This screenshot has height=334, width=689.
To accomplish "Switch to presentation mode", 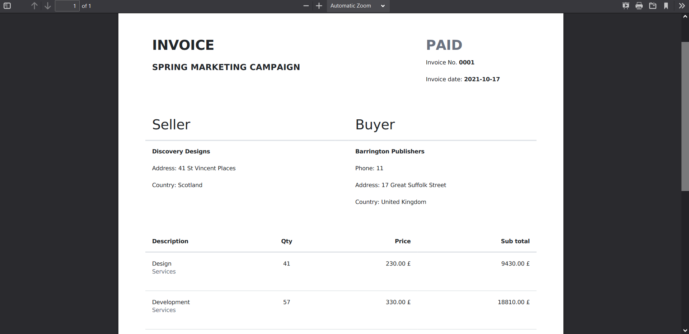I will coord(626,6).
